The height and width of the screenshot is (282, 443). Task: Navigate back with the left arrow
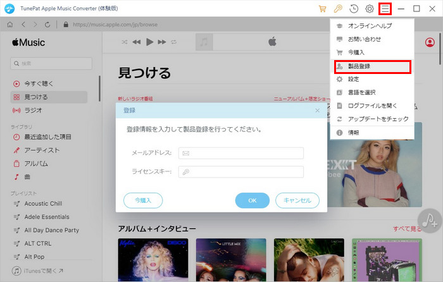(23, 25)
